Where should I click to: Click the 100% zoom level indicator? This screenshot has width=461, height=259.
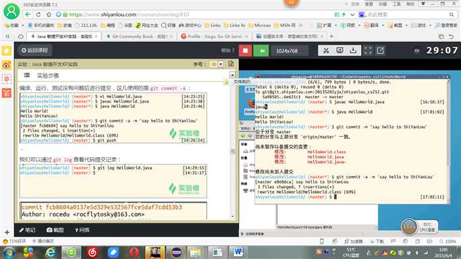click(448, 241)
